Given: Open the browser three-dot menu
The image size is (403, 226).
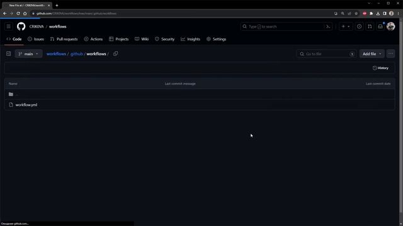Looking at the screenshot, I should 398,13.
